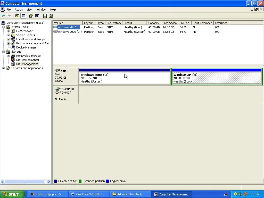Screen dimensions: 264x198
Task: Click the keyboard tray icon in the taskbar
Action: pos(226,194)
